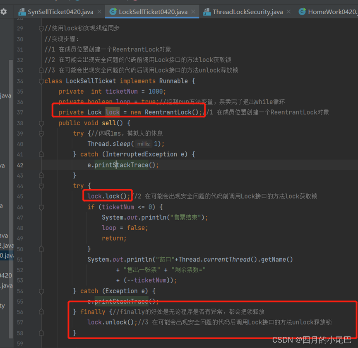Switch to the SynSellTicket0420.java tab

(60, 12)
